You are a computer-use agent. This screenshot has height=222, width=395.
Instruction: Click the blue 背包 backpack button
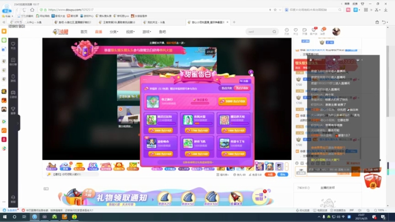point(283,175)
